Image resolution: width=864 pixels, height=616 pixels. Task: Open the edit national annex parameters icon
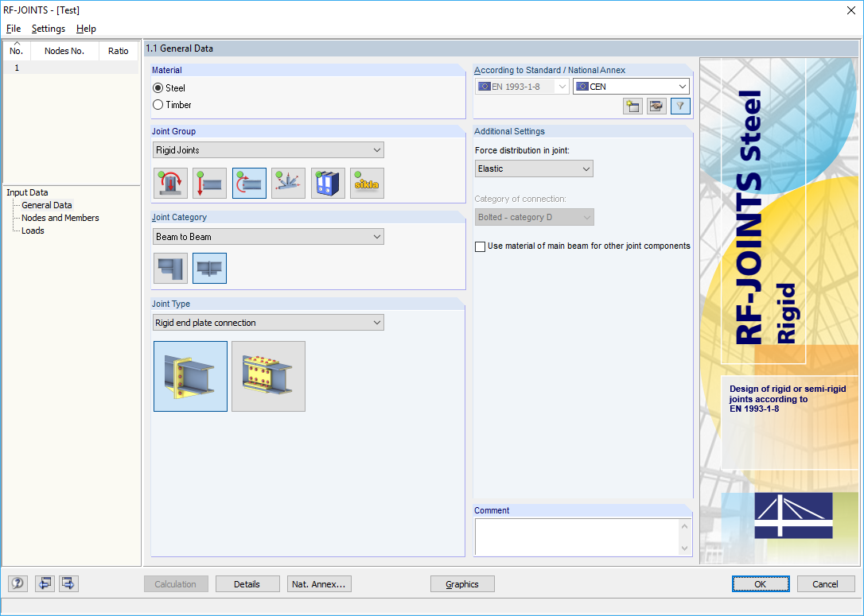[656, 107]
